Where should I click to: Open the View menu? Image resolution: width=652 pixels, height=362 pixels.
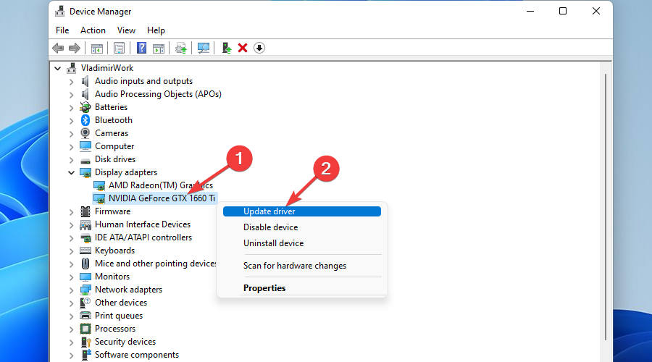pyautogui.click(x=126, y=30)
